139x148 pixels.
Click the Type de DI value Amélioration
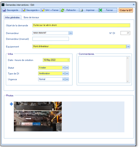click(44, 73)
